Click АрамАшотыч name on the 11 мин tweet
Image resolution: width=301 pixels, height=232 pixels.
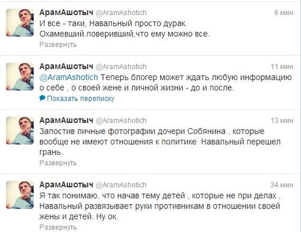coord(66,66)
